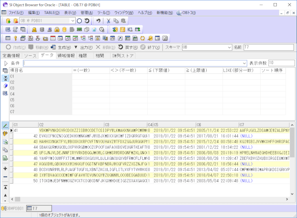Click the 生成(W) button

(61, 47)
